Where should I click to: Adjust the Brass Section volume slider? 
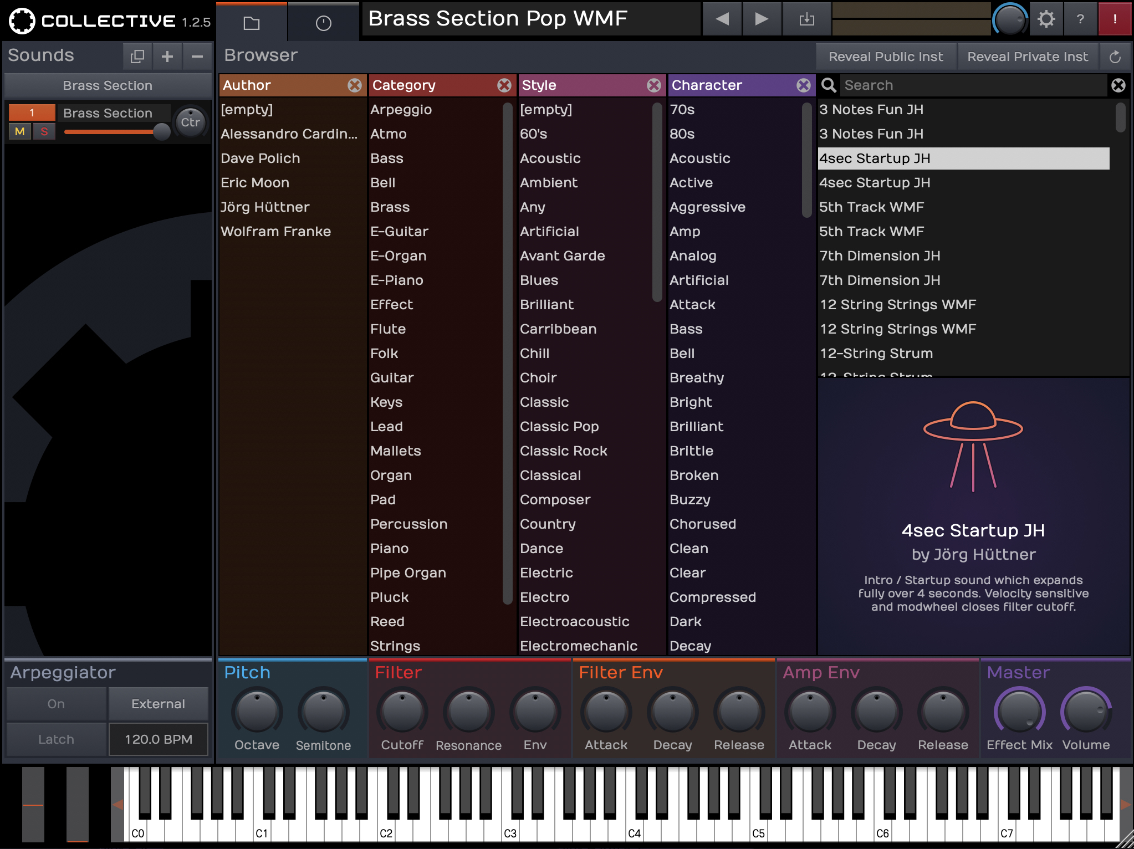(162, 132)
